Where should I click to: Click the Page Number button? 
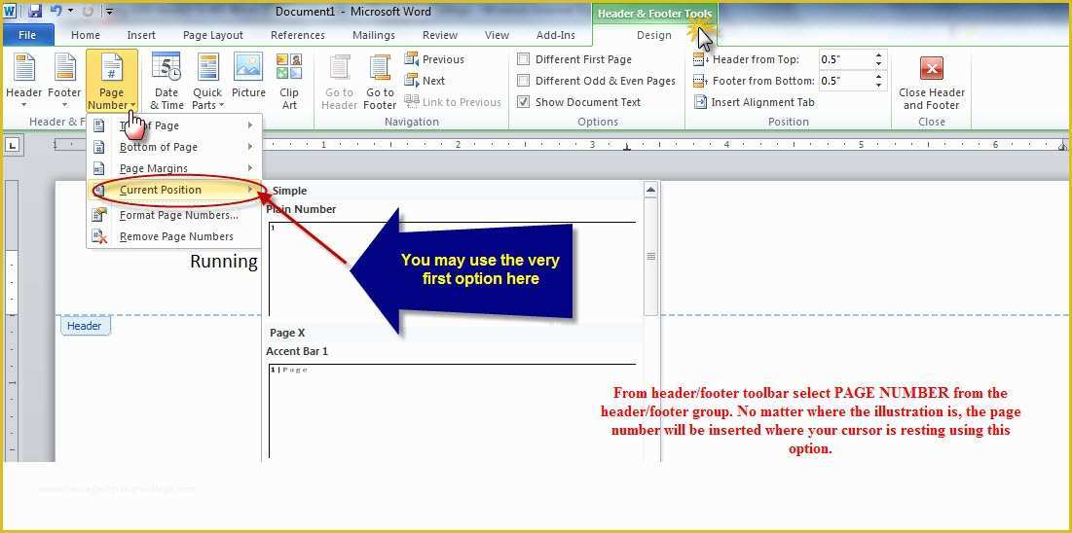tap(111, 81)
